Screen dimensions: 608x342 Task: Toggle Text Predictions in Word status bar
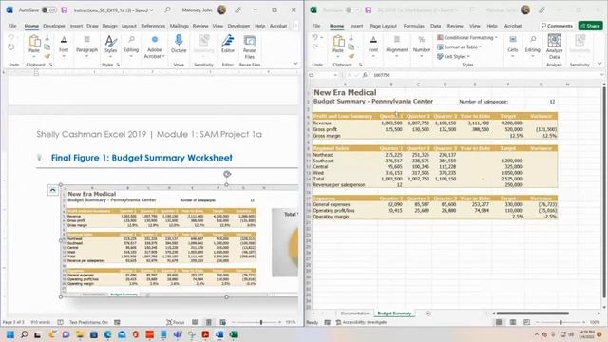[x=88, y=322]
